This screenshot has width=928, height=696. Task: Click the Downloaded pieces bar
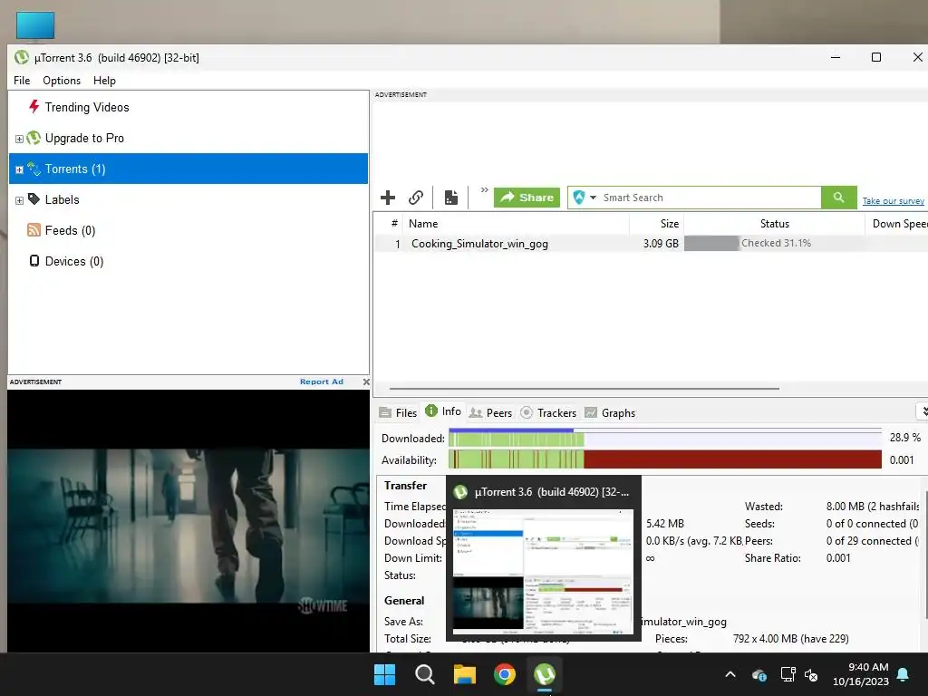pos(665,438)
